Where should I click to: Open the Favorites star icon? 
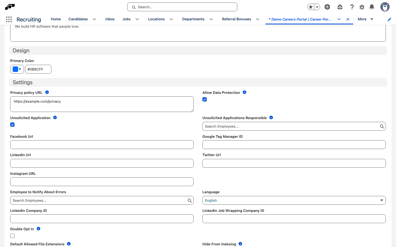pyautogui.click(x=311, y=7)
